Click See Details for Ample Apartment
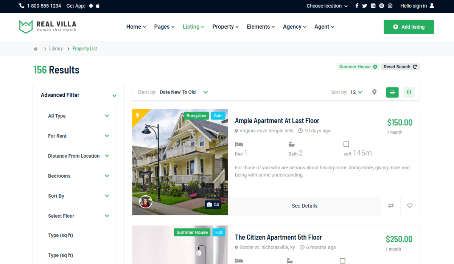The height and width of the screenshot is (264, 454). (x=305, y=206)
